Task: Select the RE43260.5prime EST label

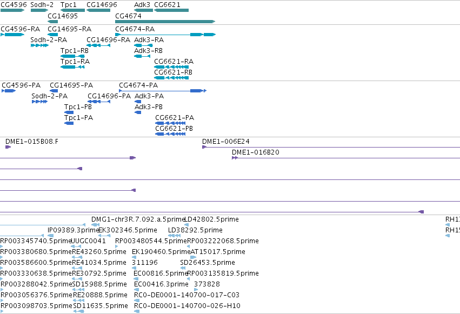Action: (x=99, y=252)
